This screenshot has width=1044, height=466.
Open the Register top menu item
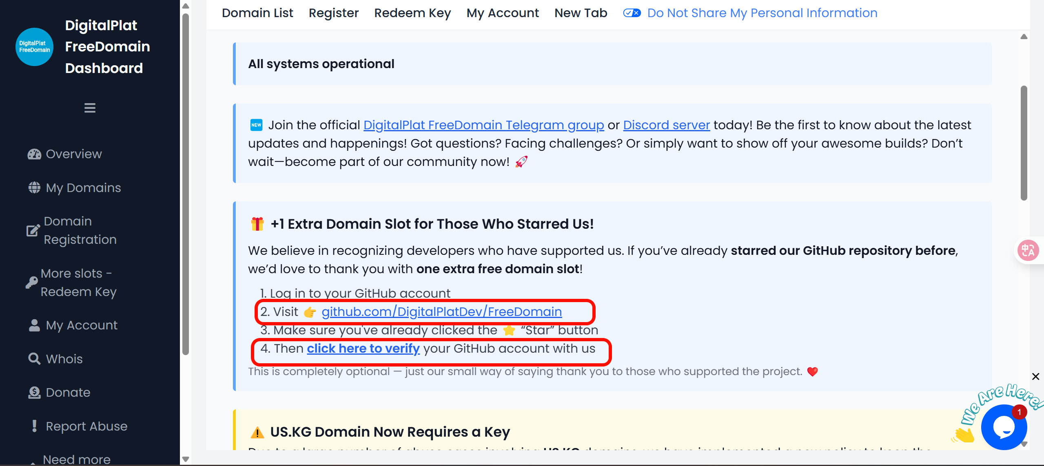tap(333, 13)
